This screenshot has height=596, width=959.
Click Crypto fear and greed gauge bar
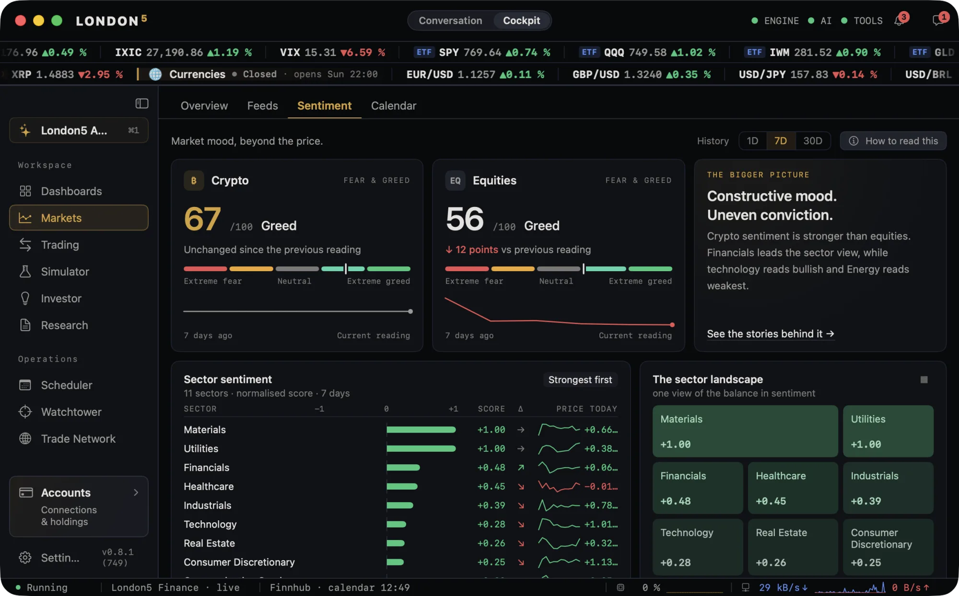coord(297,269)
